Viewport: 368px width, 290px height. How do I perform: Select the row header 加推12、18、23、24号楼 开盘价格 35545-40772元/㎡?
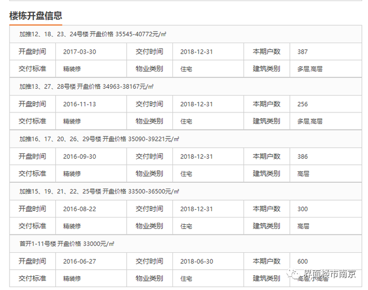[186, 34]
